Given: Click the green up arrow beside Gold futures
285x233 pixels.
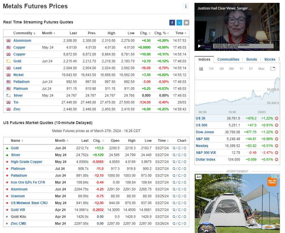Looking at the screenshot, I should 7,148.
